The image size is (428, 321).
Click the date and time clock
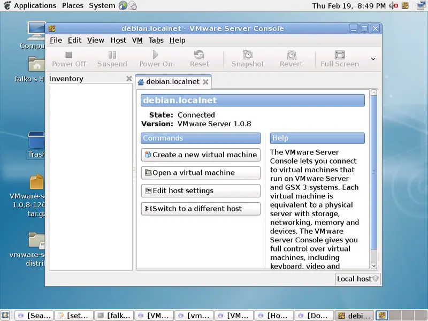pyautogui.click(x=349, y=6)
